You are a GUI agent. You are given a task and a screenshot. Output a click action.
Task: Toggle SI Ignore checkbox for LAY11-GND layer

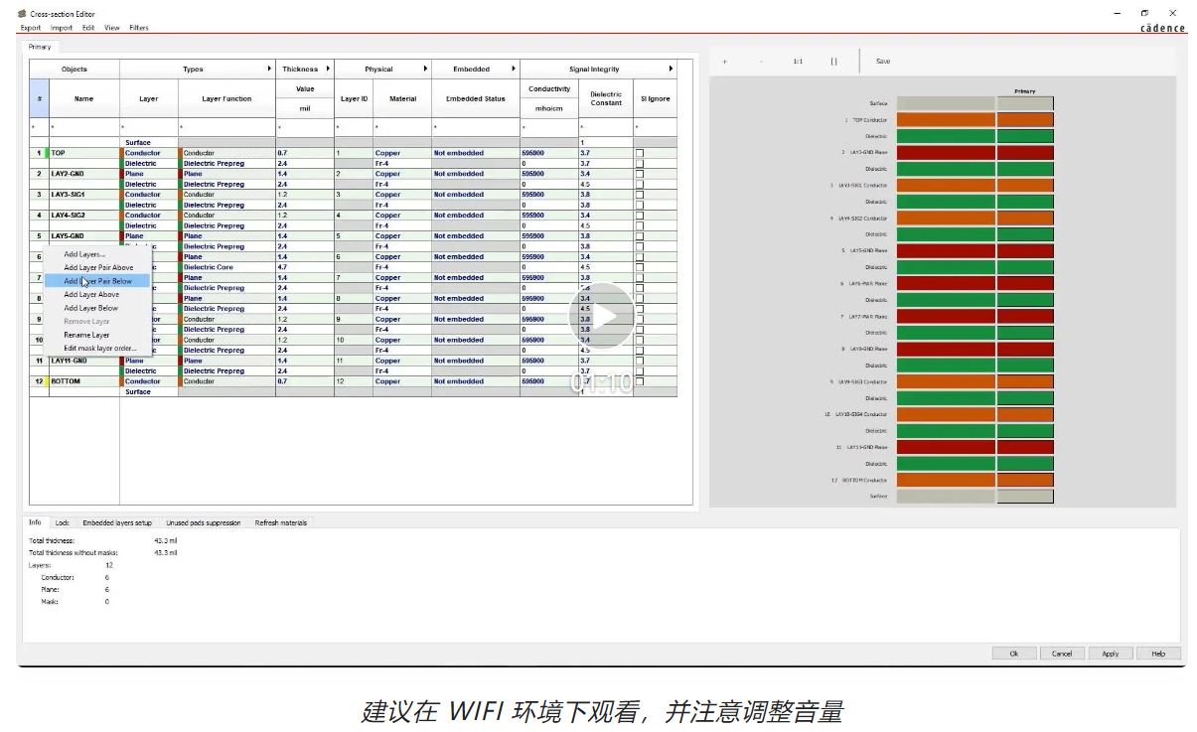coord(639,361)
